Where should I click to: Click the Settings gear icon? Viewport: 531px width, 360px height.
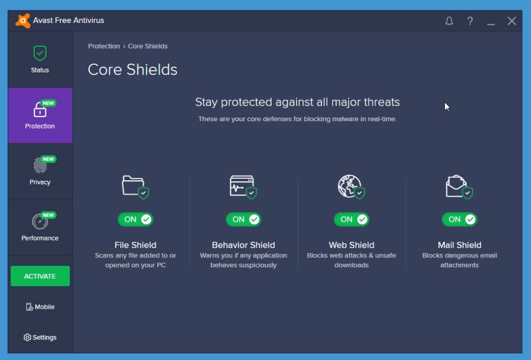(27, 337)
